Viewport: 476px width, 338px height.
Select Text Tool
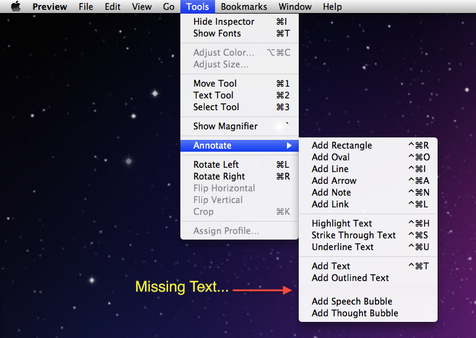click(239, 95)
